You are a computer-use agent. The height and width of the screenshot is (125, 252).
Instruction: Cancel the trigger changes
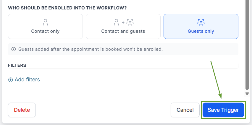(x=185, y=110)
